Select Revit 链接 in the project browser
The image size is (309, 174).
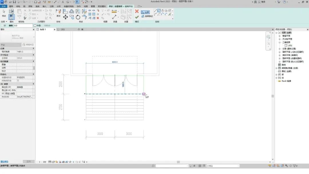(286, 81)
